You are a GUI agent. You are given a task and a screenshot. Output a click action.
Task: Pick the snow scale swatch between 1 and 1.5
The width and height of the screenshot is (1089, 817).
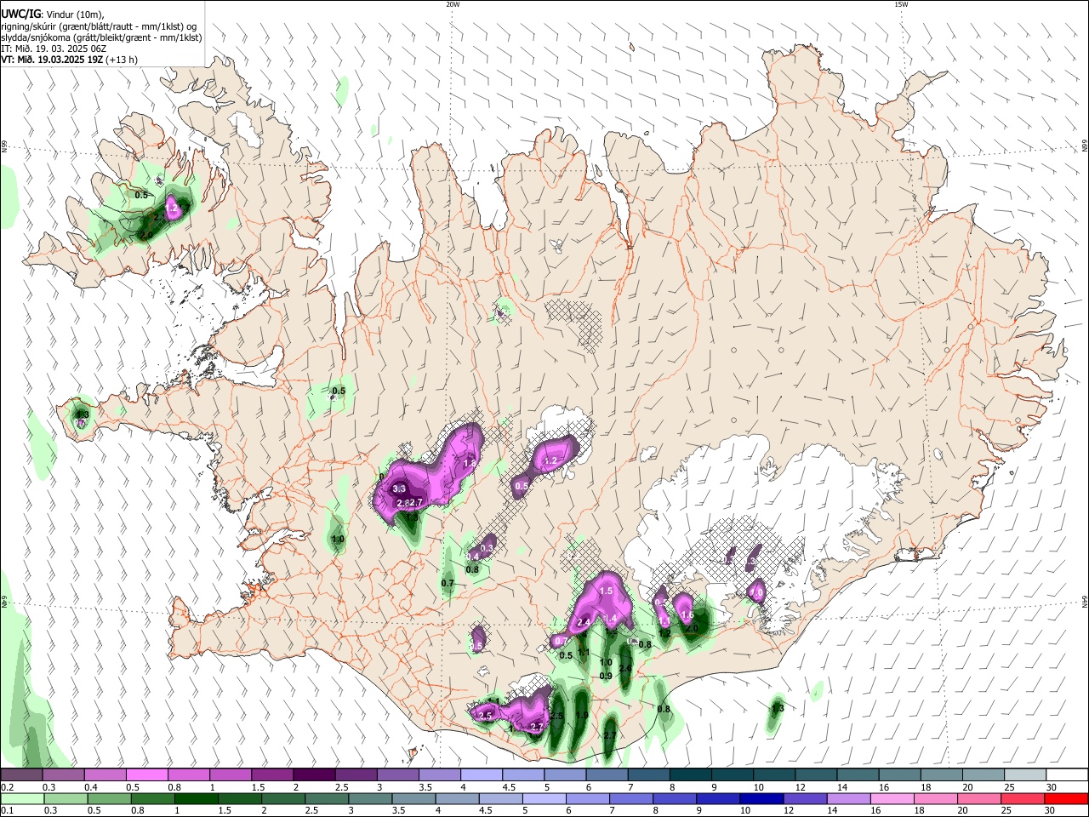pyautogui.click(x=229, y=775)
